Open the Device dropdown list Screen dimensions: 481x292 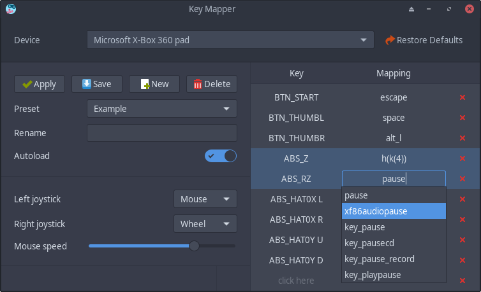[230, 40]
